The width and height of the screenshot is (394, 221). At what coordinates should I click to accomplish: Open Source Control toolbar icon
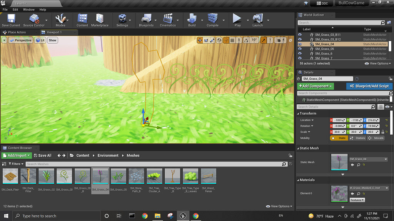(34, 20)
